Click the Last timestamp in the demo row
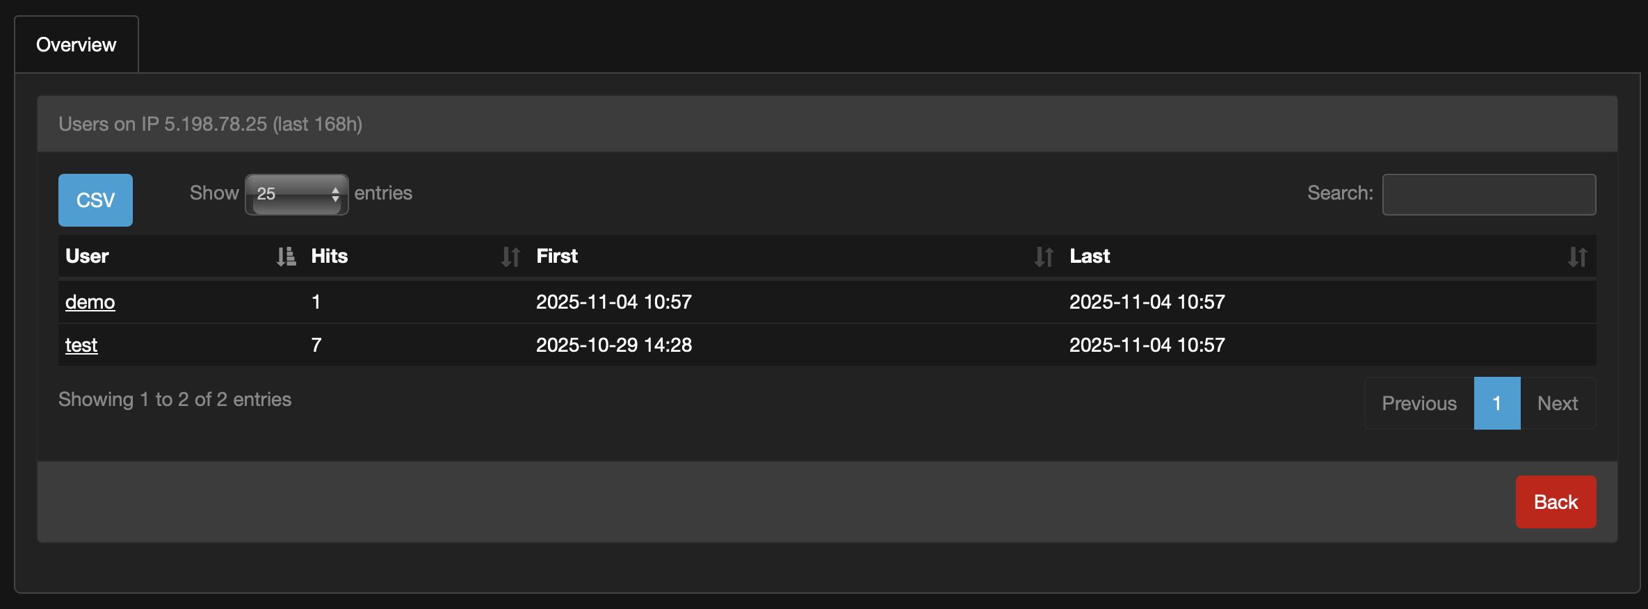1648x609 pixels. coord(1147,302)
